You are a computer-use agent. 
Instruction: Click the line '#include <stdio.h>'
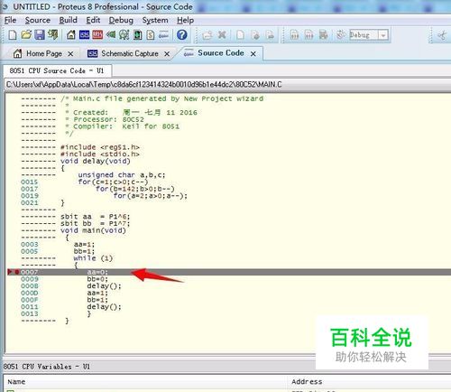click(x=100, y=154)
